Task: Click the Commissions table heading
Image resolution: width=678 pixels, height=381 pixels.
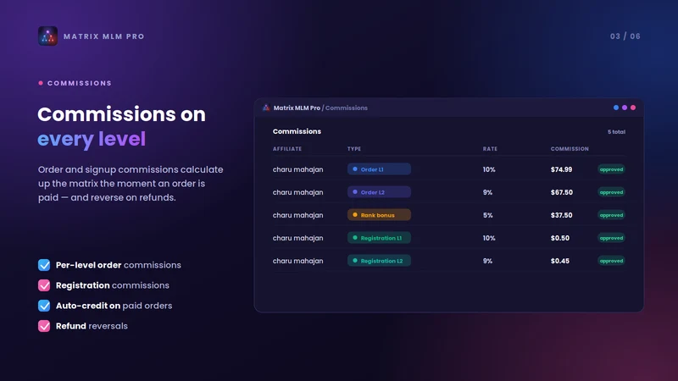Action: coord(297,131)
